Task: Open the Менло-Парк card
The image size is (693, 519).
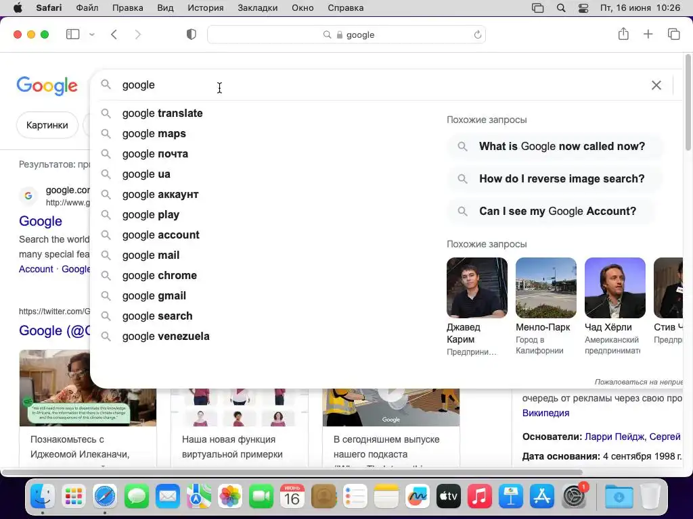Action: click(x=546, y=307)
